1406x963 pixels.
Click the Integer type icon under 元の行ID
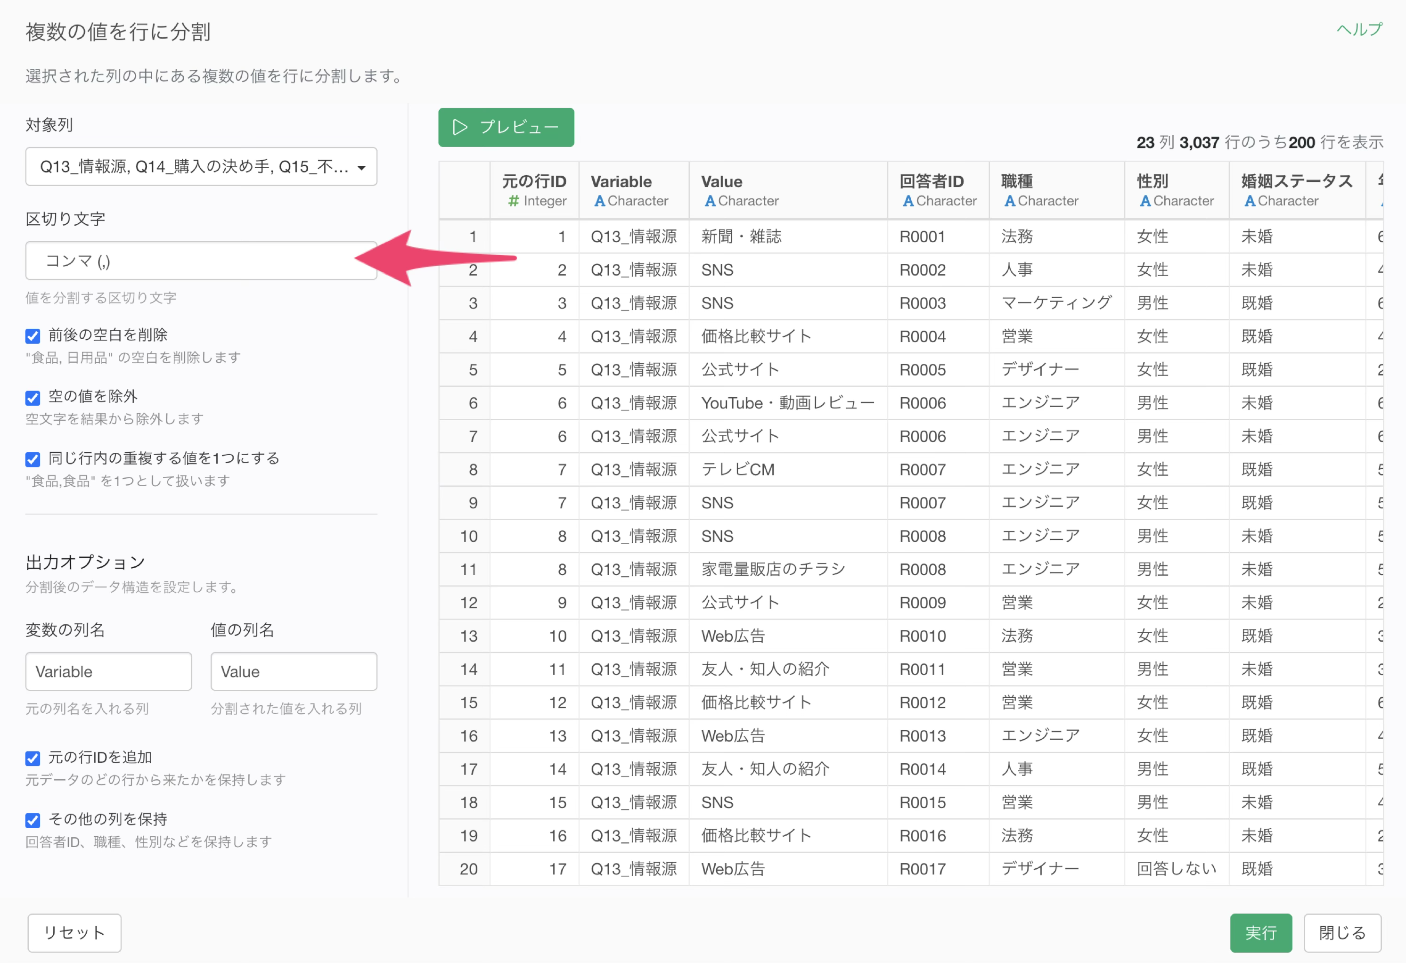click(x=514, y=201)
